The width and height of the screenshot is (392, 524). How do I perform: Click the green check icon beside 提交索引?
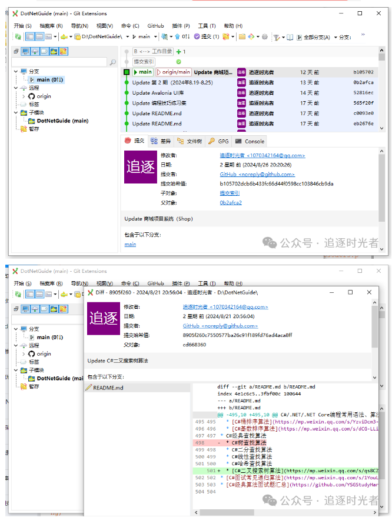[x=178, y=62]
